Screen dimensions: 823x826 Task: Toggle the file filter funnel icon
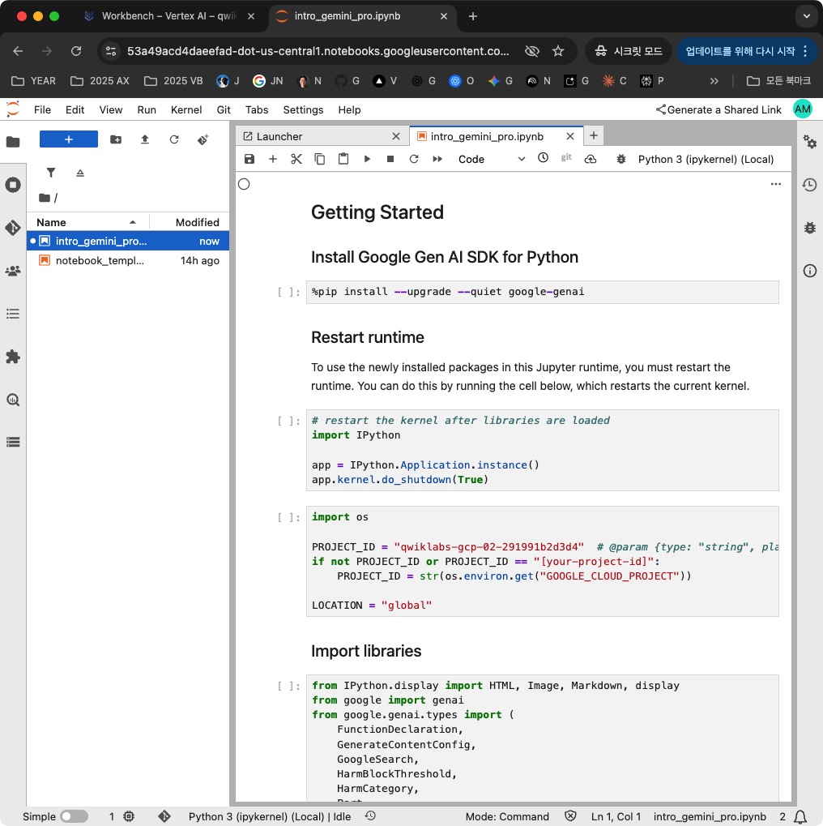(x=51, y=173)
